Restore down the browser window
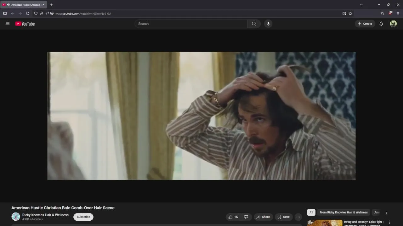Screen dimensions: 403x226 389,5
